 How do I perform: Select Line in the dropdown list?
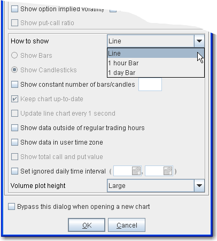click(x=156, y=53)
